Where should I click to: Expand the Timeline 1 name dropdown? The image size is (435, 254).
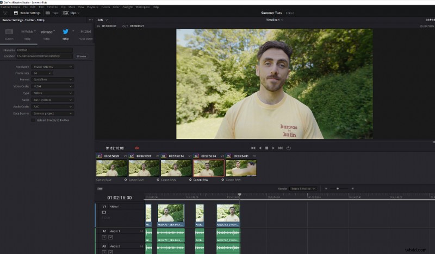[x=275, y=20]
